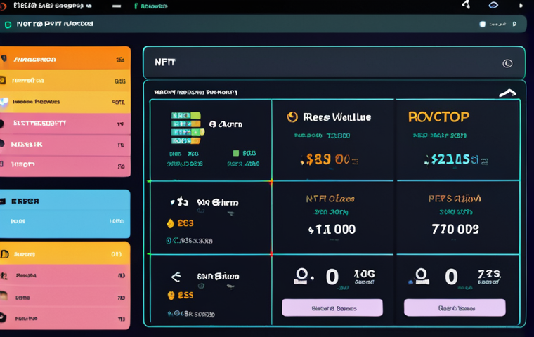
Task: Click the right purple button
Action: (455, 308)
